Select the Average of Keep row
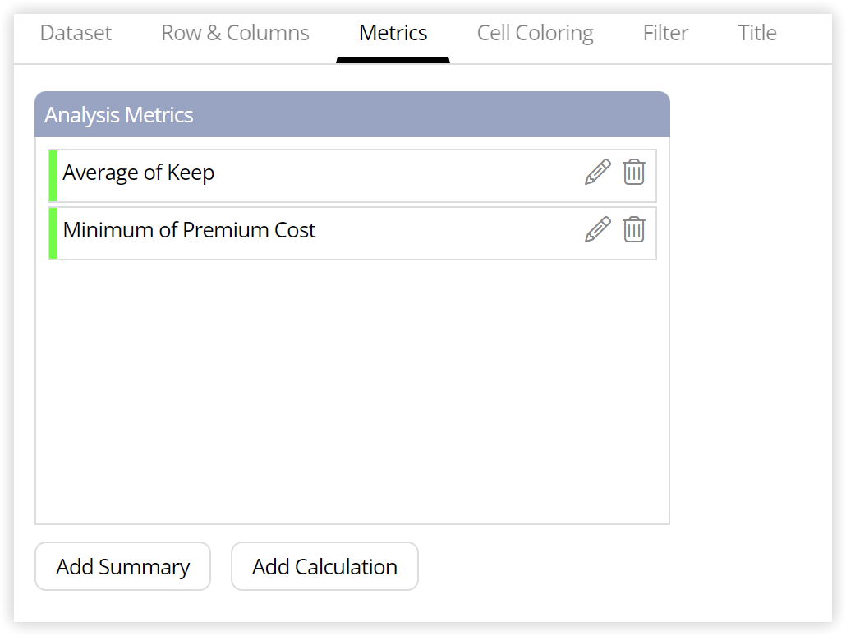Viewport: 846px width, 636px height. click(x=352, y=176)
